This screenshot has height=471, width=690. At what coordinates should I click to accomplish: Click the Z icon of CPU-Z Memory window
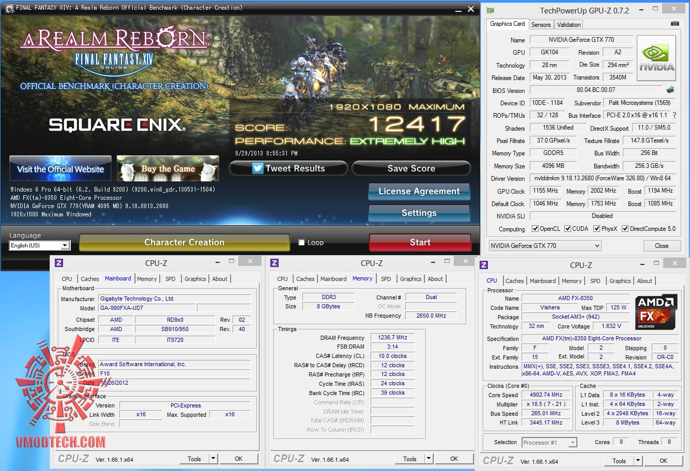click(x=274, y=263)
